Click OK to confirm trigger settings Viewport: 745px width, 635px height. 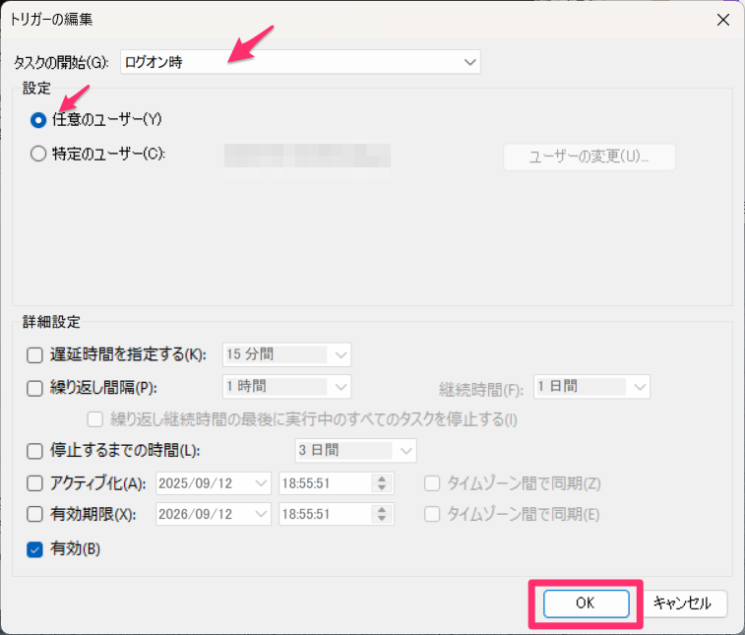click(587, 603)
